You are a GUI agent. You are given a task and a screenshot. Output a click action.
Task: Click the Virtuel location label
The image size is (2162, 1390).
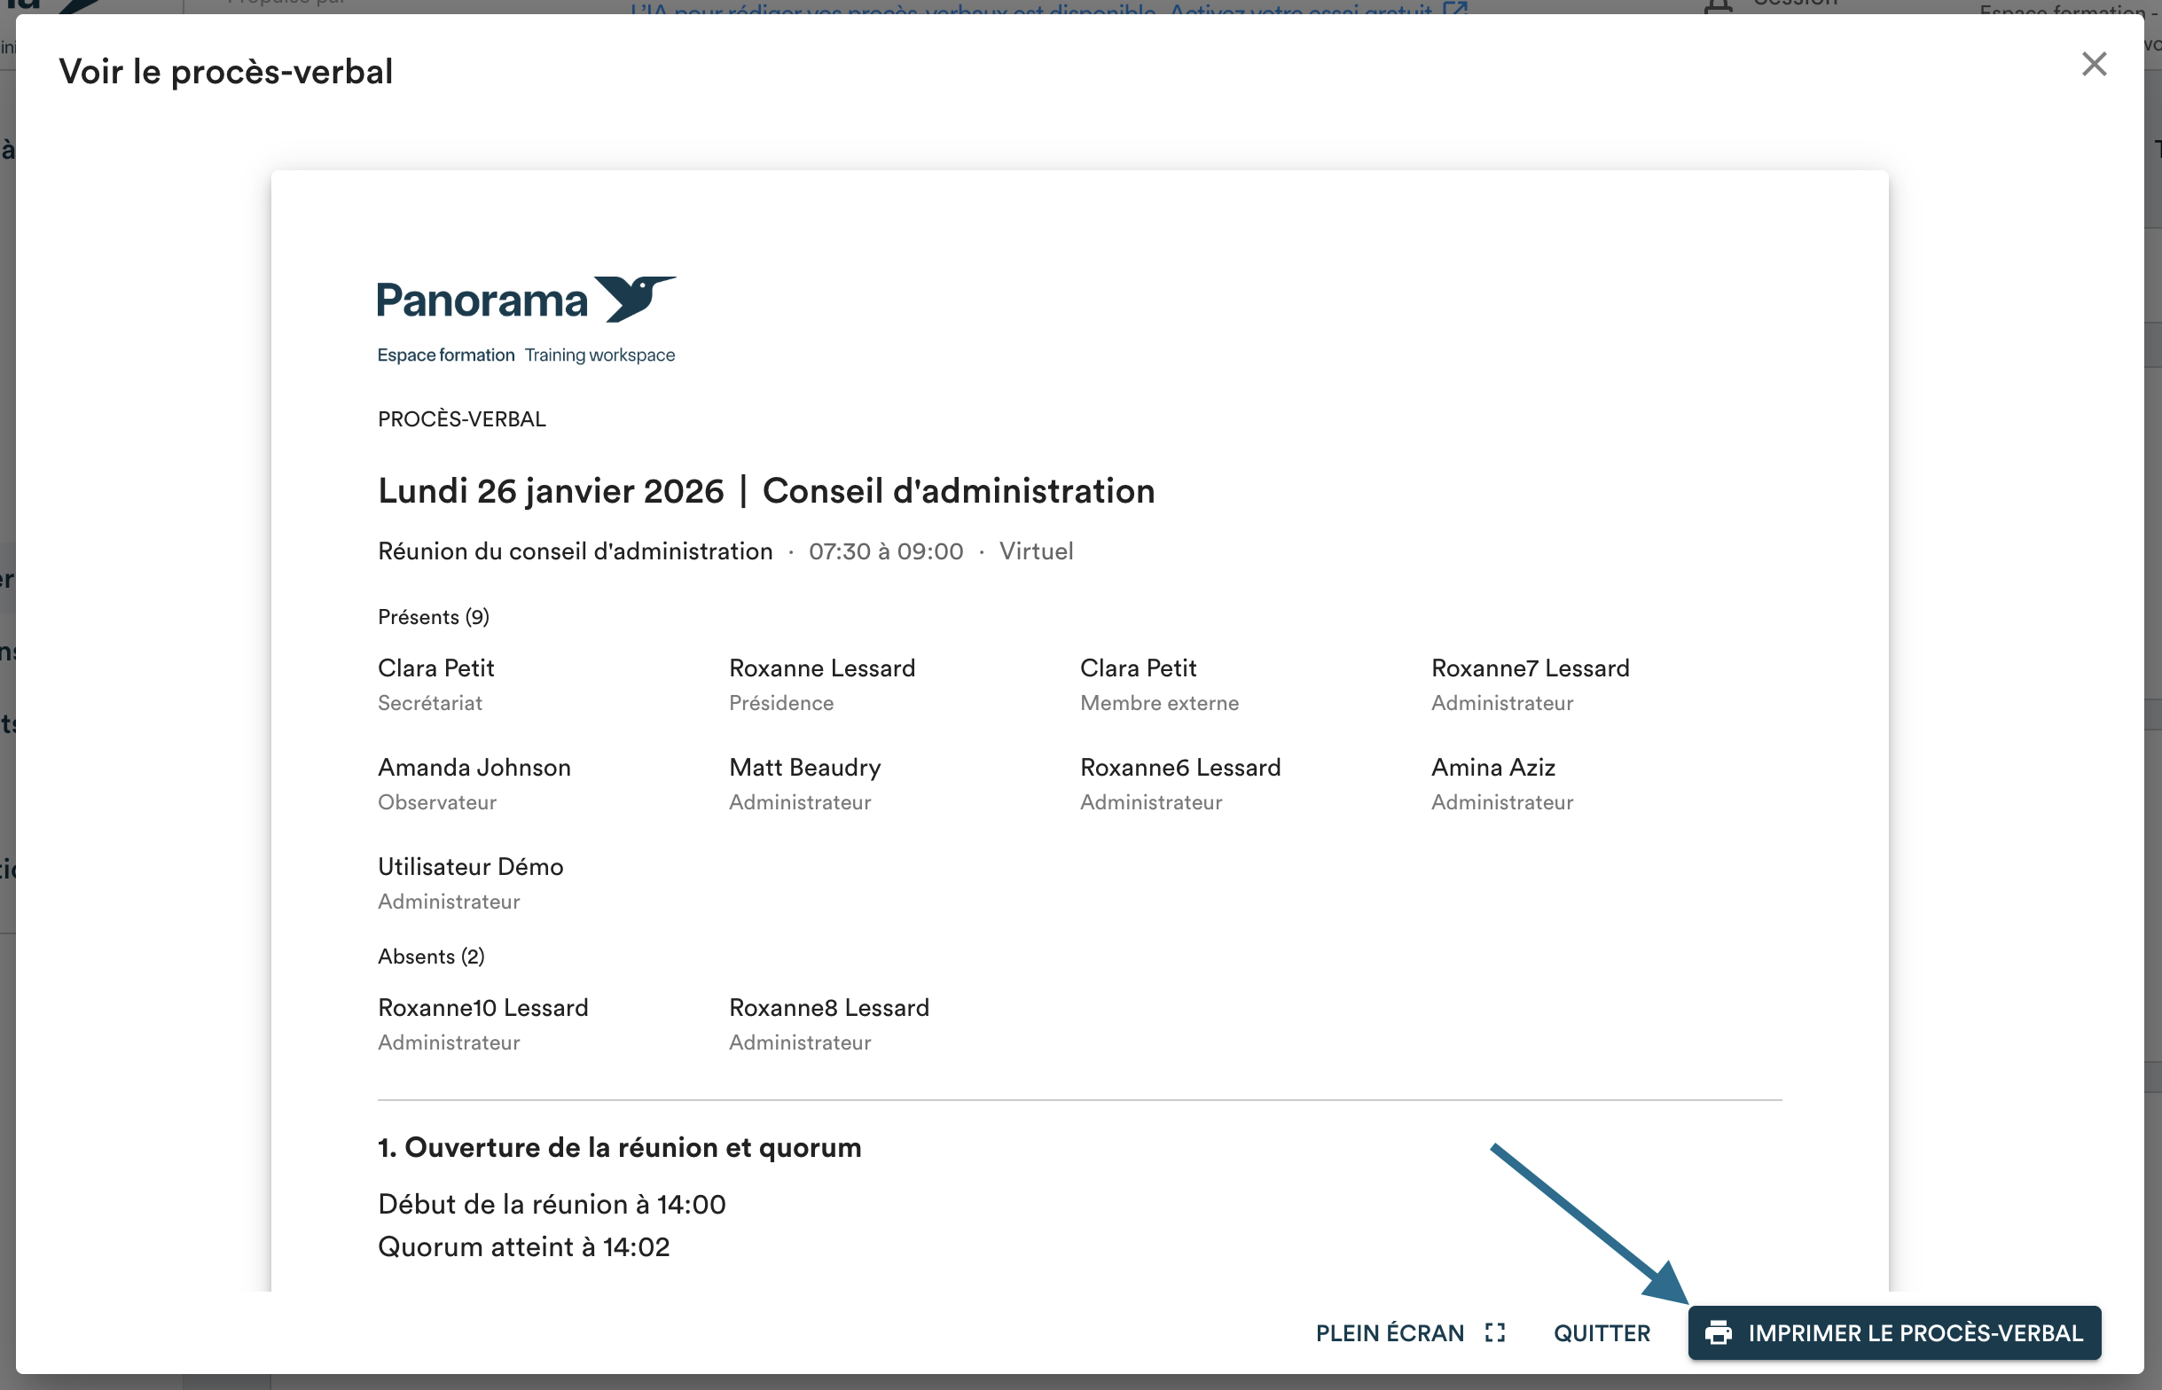(1036, 551)
